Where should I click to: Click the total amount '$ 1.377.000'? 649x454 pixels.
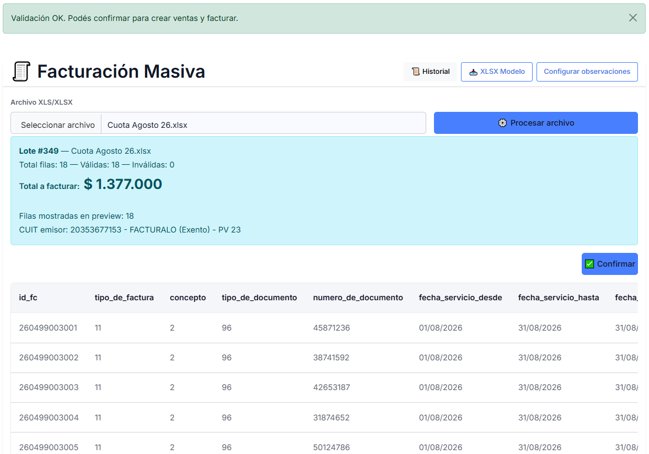[x=123, y=184]
